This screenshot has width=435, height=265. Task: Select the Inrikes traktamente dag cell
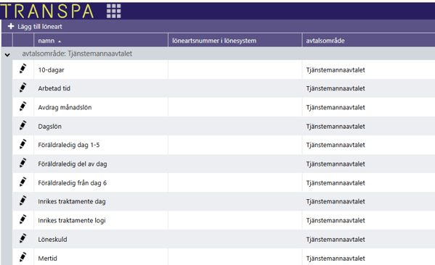tap(101, 201)
